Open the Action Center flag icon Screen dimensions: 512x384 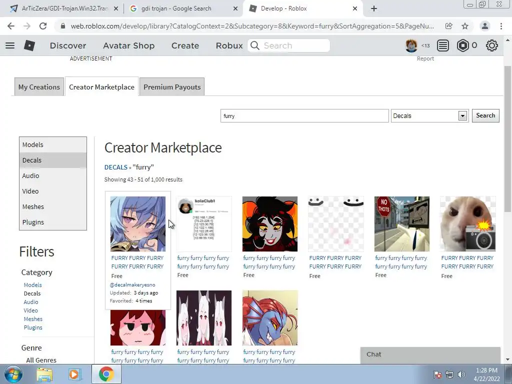(437, 374)
